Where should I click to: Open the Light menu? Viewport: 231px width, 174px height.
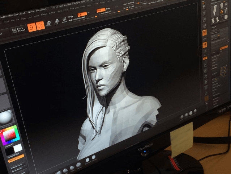click(30, 17)
